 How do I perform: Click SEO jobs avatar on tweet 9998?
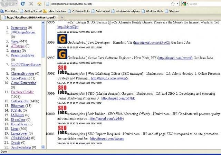pyautogui.click(x=62, y=70)
